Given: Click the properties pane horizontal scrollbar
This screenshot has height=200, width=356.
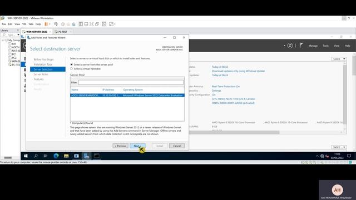Looking at the screenshot, I should click(x=234, y=132).
